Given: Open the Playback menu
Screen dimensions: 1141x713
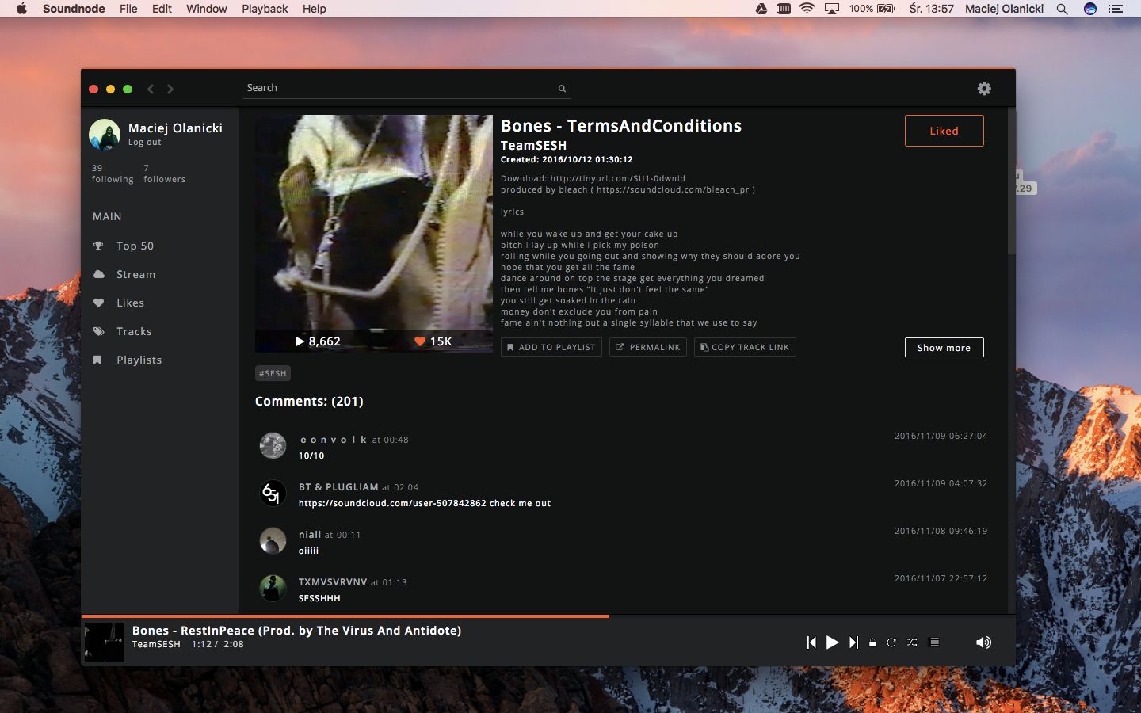Looking at the screenshot, I should click(x=265, y=9).
